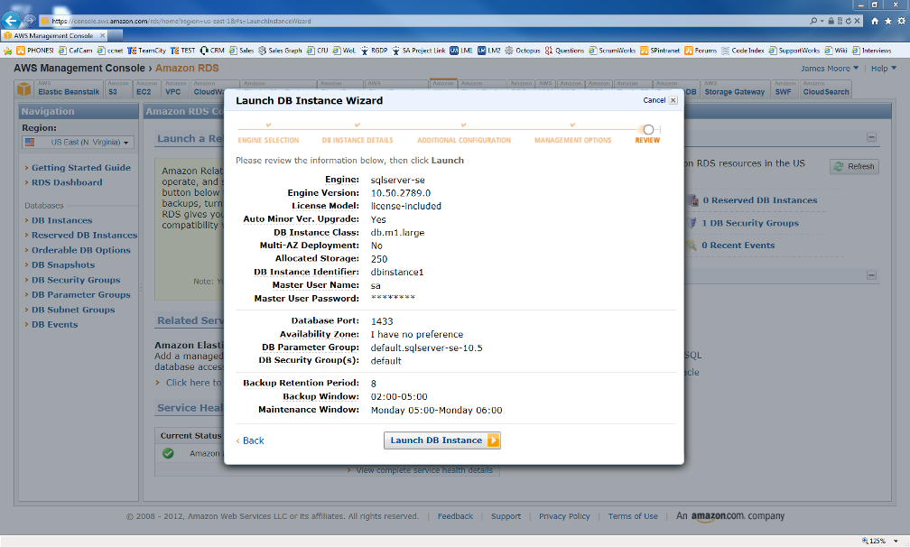Viewport: 910px width, 547px height.
Task: Open the Wiki bookmark
Action: (x=836, y=51)
